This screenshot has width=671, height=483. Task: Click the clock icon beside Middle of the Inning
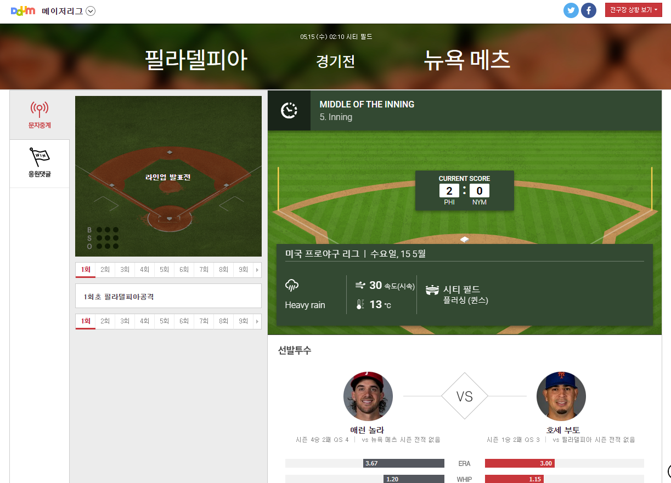(289, 110)
